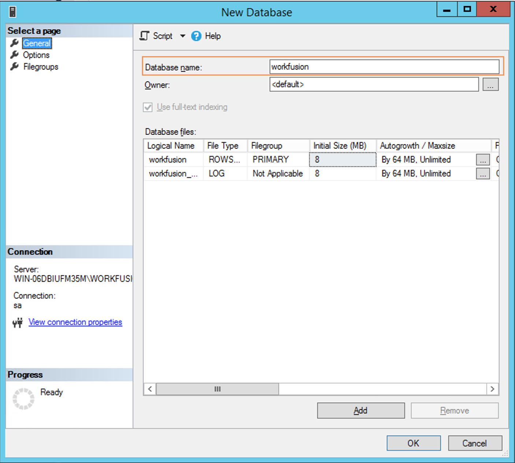Select the Initial Size cell of LOG row
The image size is (515, 463).
point(343,173)
